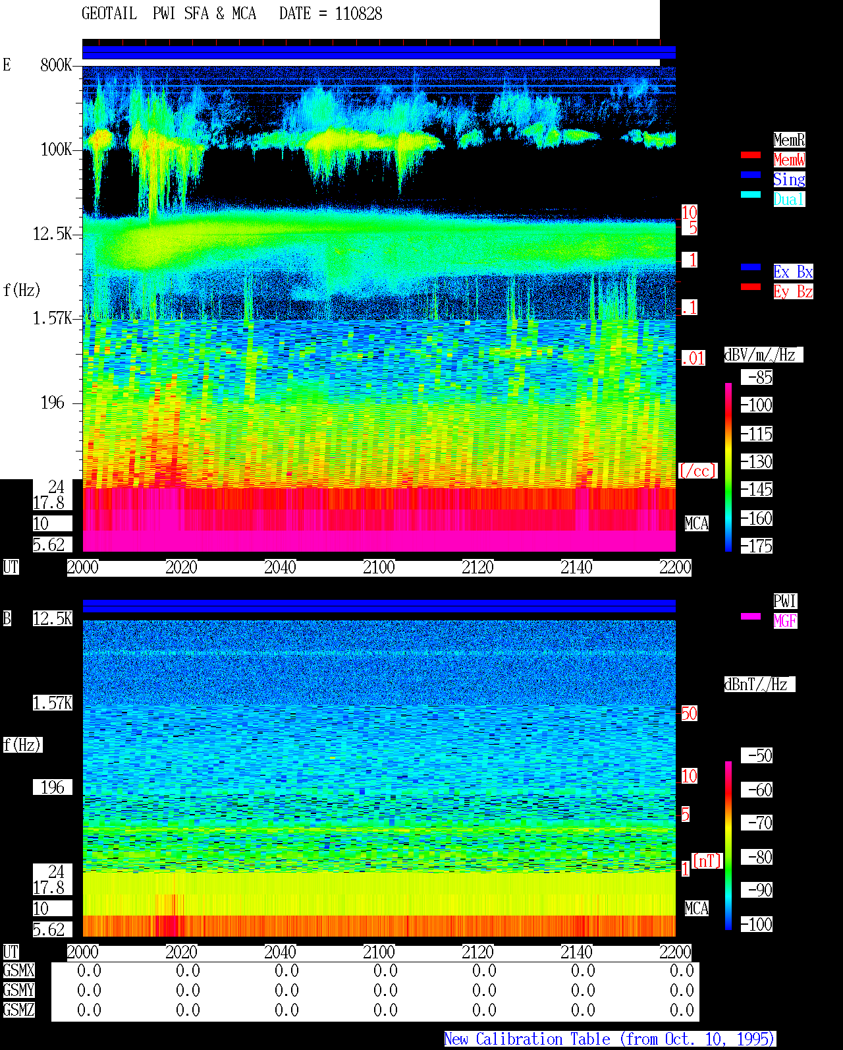Click the magenta MGF legend swatch
Viewport: 843px width, 1050px height.
pyautogui.click(x=751, y=616)
